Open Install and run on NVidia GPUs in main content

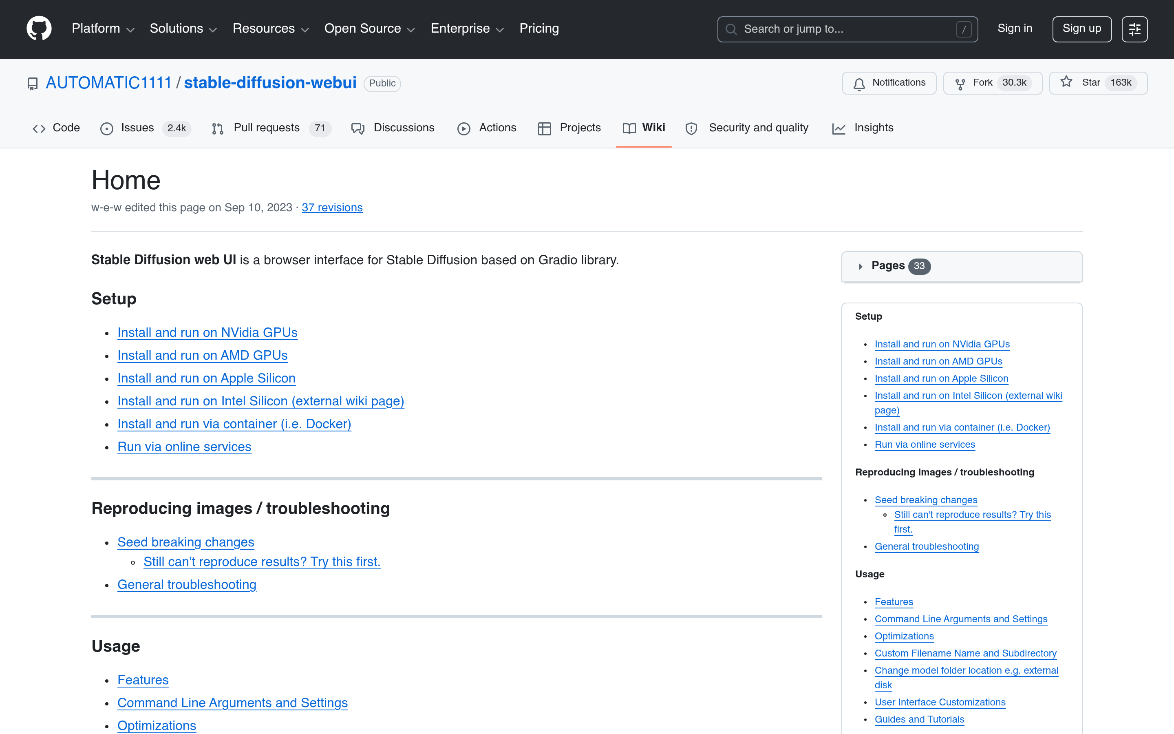207,332
